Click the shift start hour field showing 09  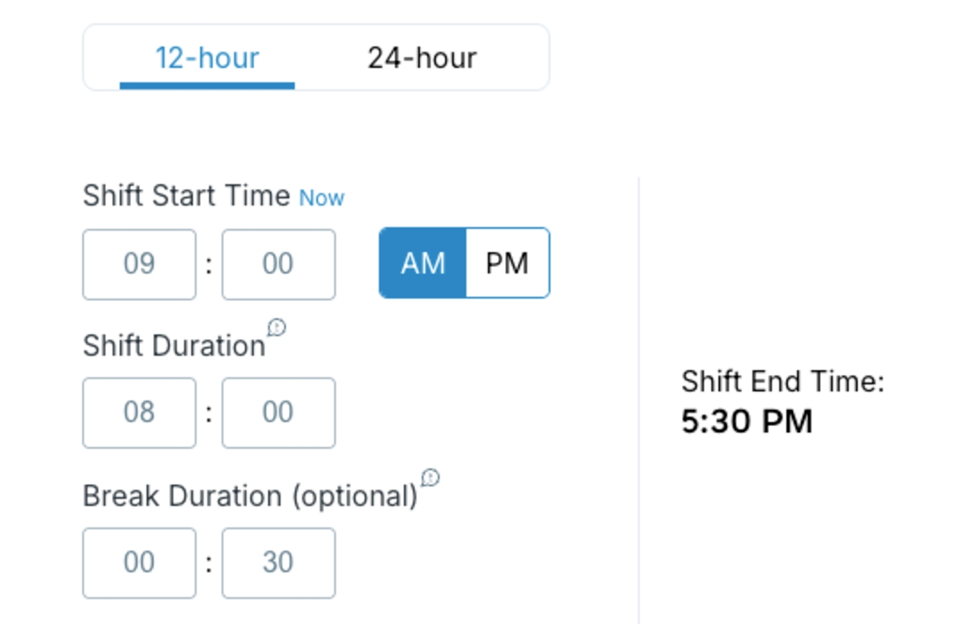pyautogui.click(x=139, y=264)
